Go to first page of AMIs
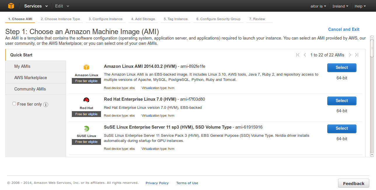This screenshot has height=190, width=376. pyautogui.click(x=298, y=55)
